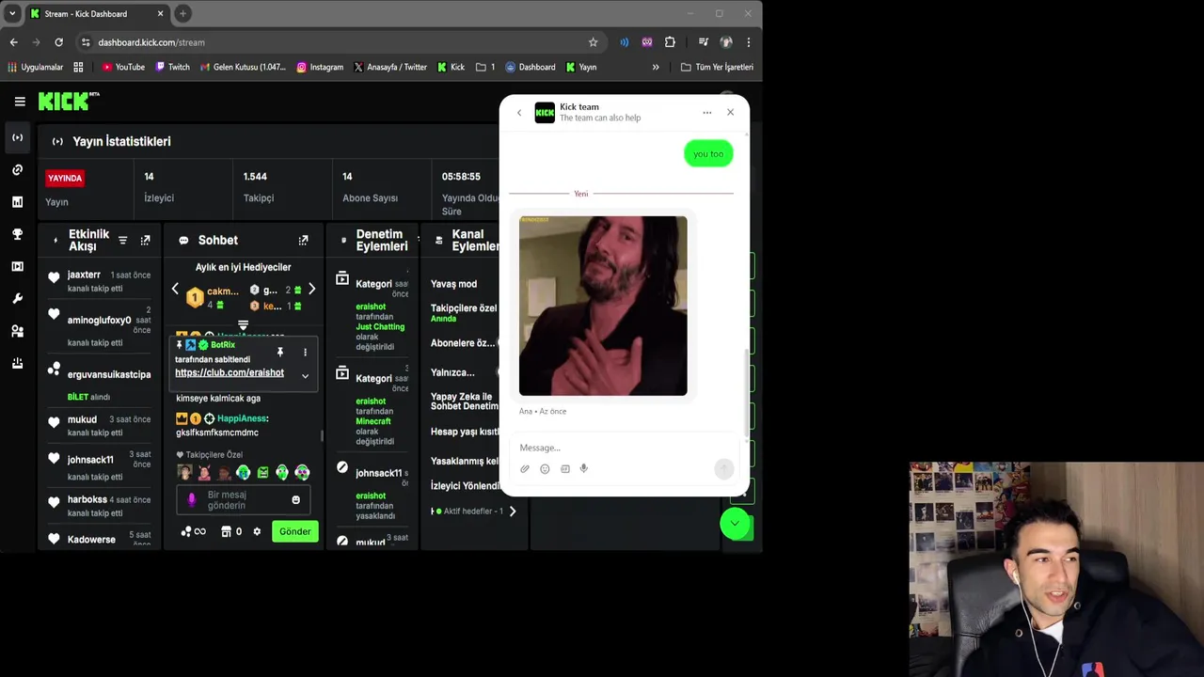Open BotRix pinned message options menu
This screenshot has width=1204, height=677.
click(305, 353)
